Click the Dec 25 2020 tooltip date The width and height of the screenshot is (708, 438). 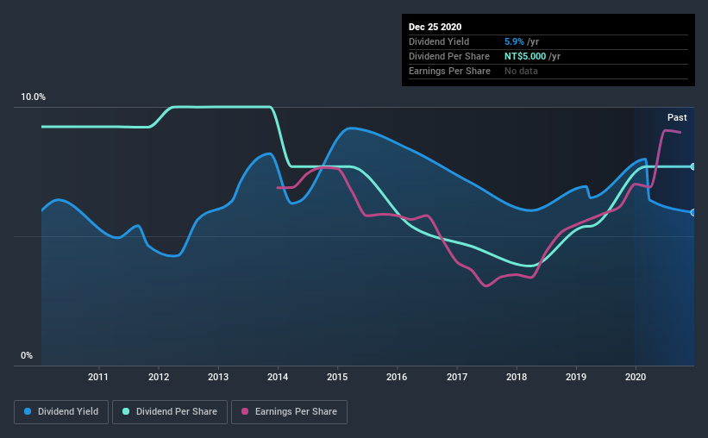pos(435,27)
